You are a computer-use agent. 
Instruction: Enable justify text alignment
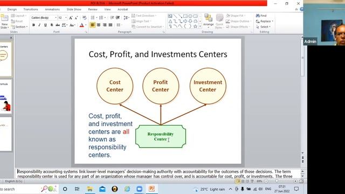point(111,25)
